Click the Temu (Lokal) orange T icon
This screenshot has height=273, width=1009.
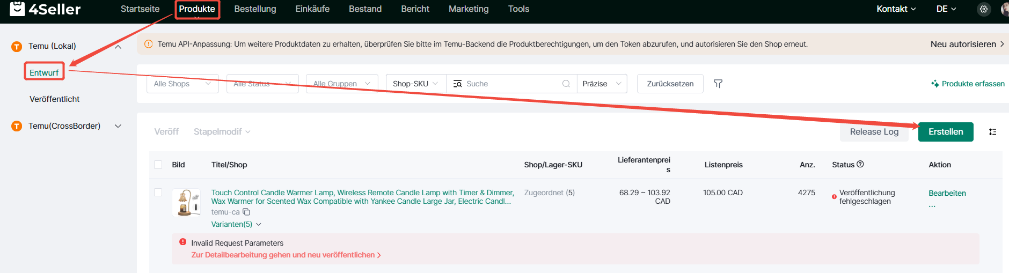[17, 47]
